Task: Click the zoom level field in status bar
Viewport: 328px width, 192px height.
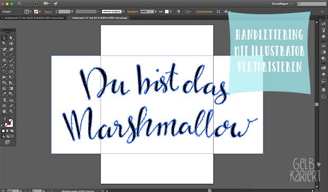Action: (13, 190)
